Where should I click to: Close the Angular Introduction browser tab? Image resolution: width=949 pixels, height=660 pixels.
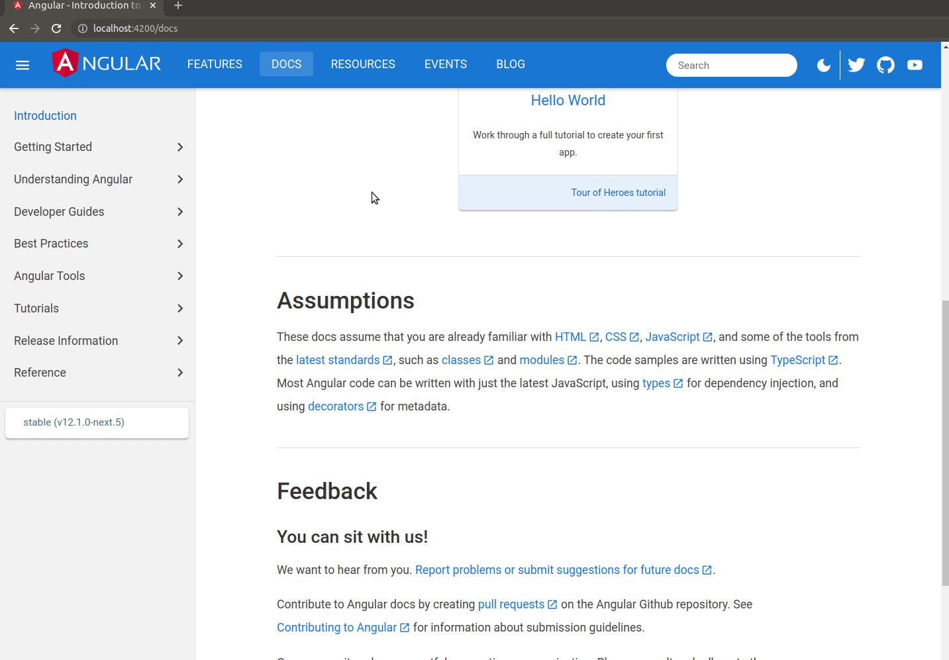(x=153, y=5)
